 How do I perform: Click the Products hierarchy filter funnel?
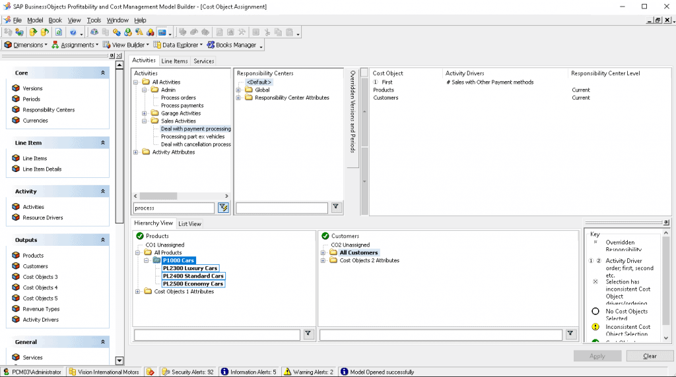pyautogui.click(x=308, y=334)
